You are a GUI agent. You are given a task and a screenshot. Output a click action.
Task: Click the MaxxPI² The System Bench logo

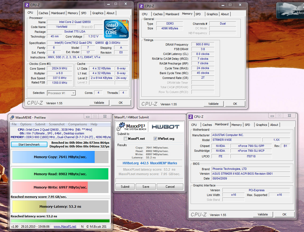[131, 127]
